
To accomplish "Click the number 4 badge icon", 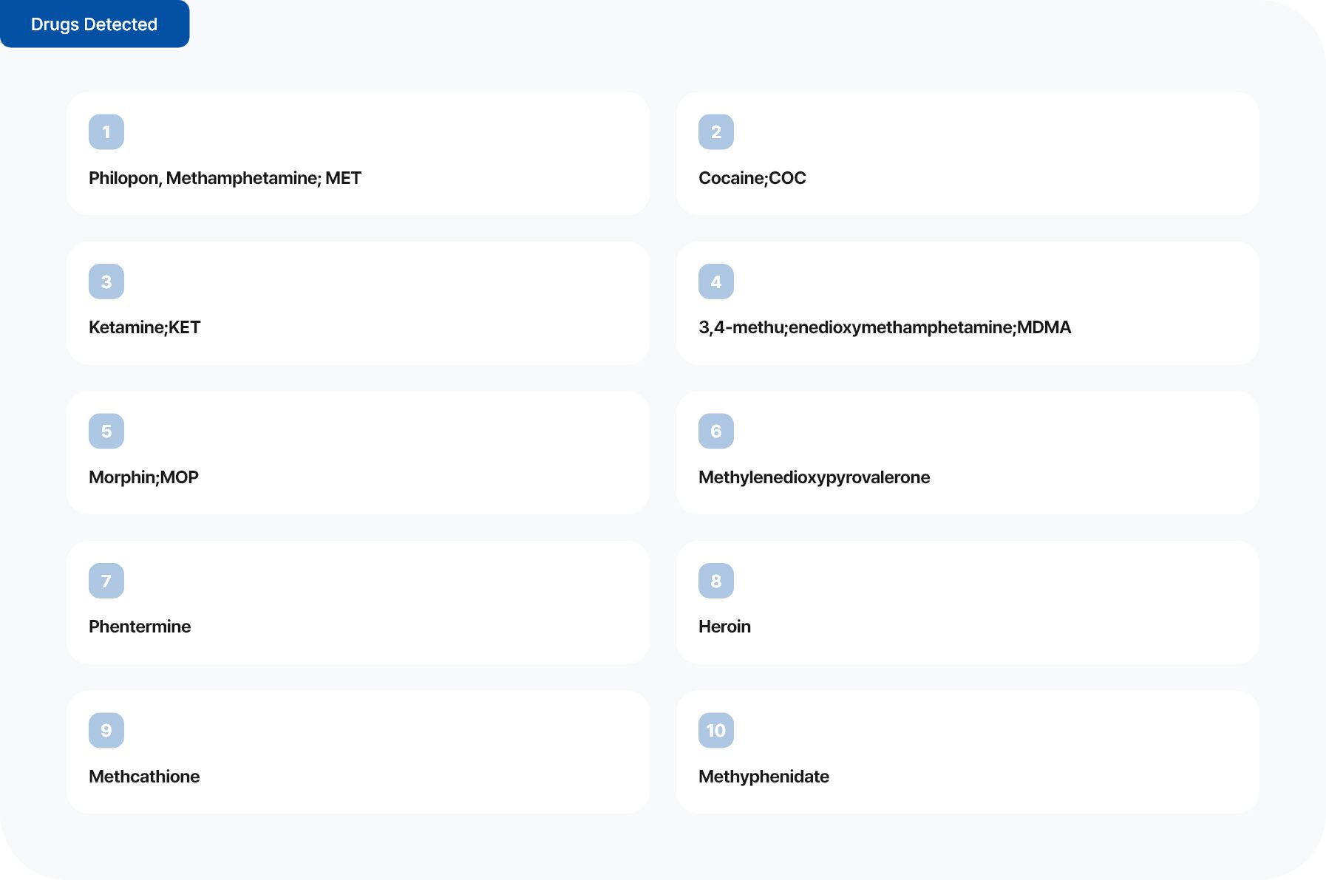I will pos(715,282).
